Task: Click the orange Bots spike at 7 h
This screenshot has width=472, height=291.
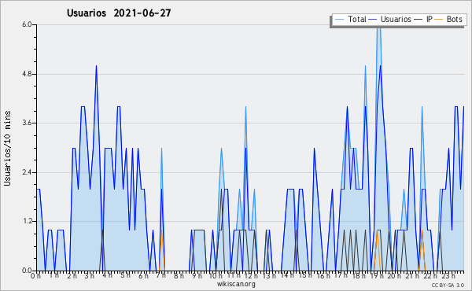Action: 161,230
